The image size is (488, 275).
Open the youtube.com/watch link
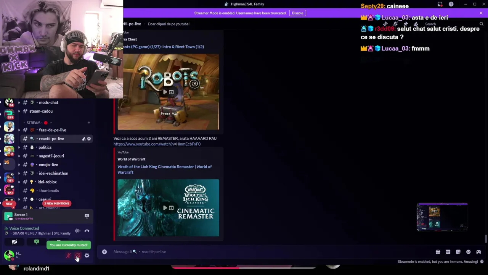click(x=157, y=144)
